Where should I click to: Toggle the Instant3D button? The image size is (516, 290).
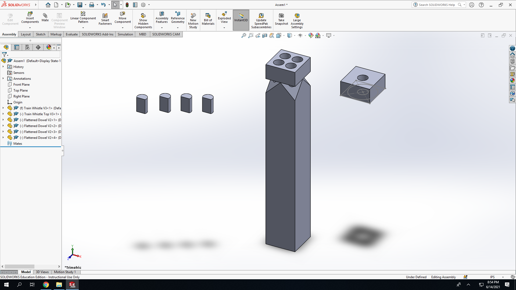point(241,20)
